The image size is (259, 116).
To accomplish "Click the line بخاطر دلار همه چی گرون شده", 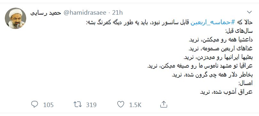I will pyautogui.click(x=212, y=75).
